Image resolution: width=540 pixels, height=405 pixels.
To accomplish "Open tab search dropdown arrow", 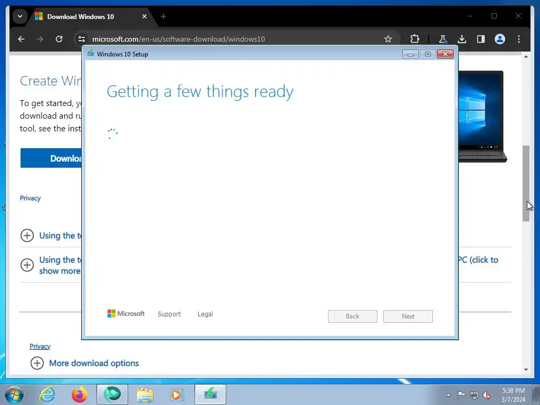I will pyautogui.click(x=20, y=16).
